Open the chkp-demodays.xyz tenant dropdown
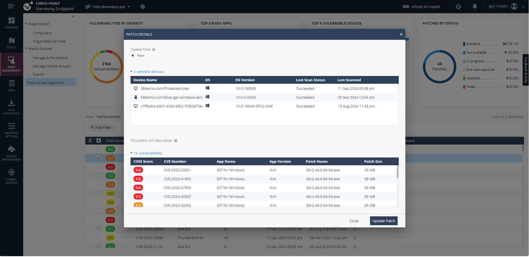This screenshot has width=529, height=257. pyautogui.click(x=108, y=6)
